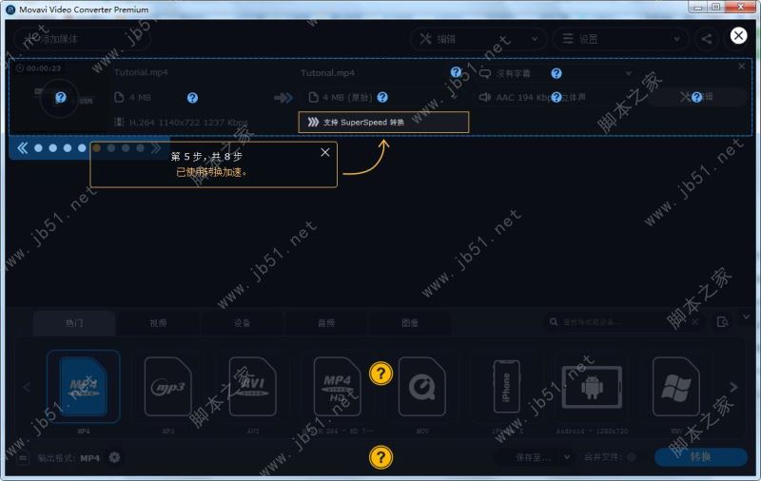
Task: Switch to the 设备 devices tab
Action: coord(243,323)
